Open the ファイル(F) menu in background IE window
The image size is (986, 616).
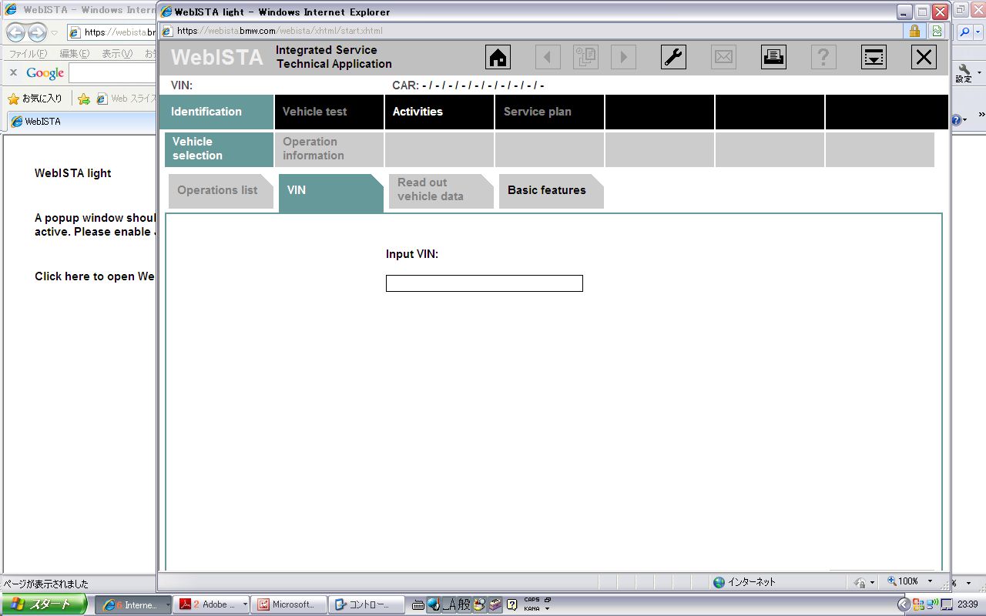click(x=28, y=54)
